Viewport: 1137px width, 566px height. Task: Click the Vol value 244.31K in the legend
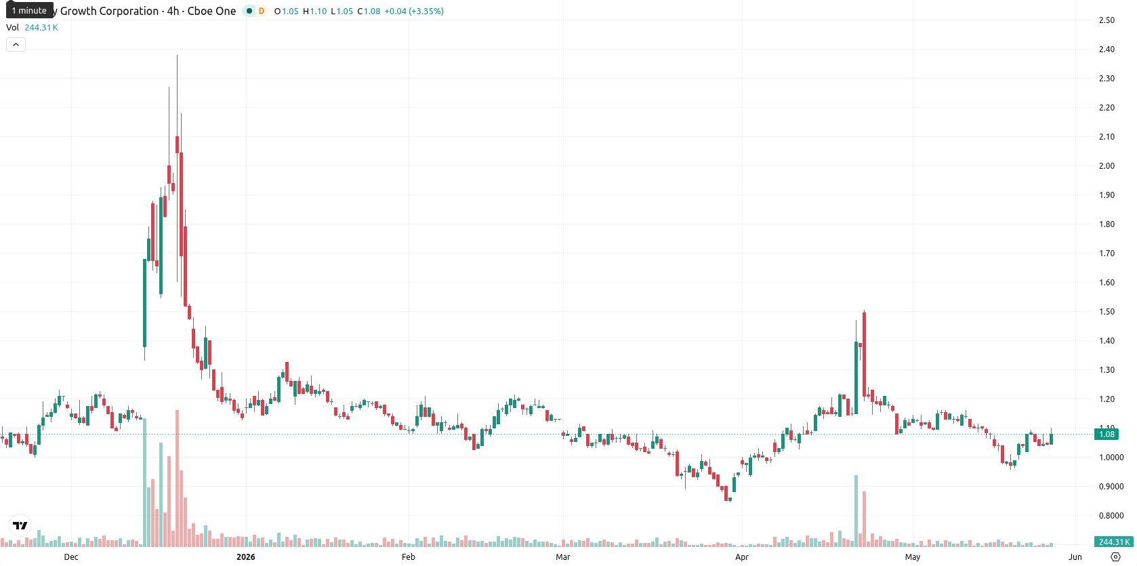tap(41, 28)
